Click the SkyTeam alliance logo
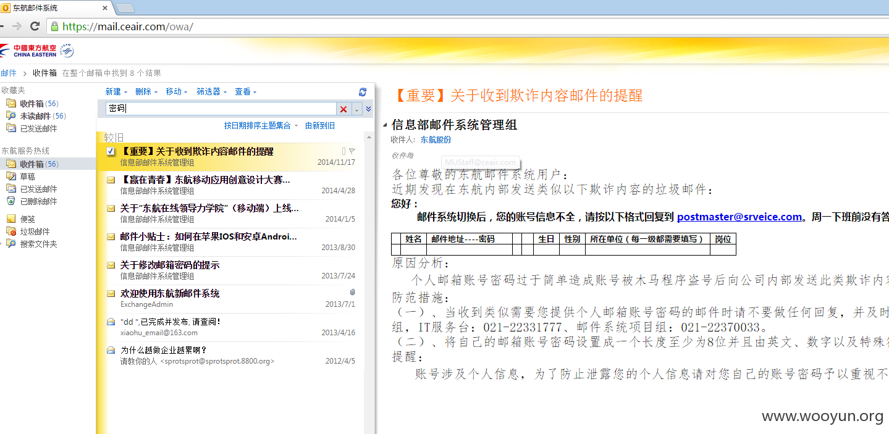The height and width of the screenshot is (434, 889). click(x=66, y=50)
